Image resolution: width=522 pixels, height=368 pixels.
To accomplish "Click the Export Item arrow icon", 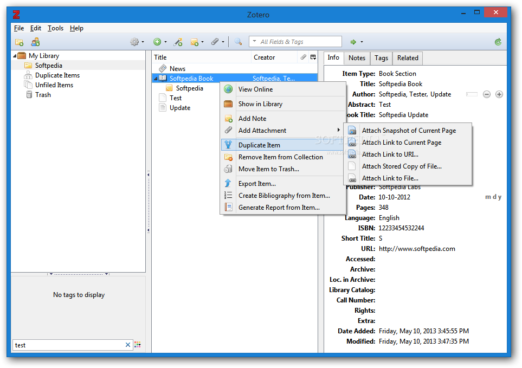I will [x=228, y=183].
